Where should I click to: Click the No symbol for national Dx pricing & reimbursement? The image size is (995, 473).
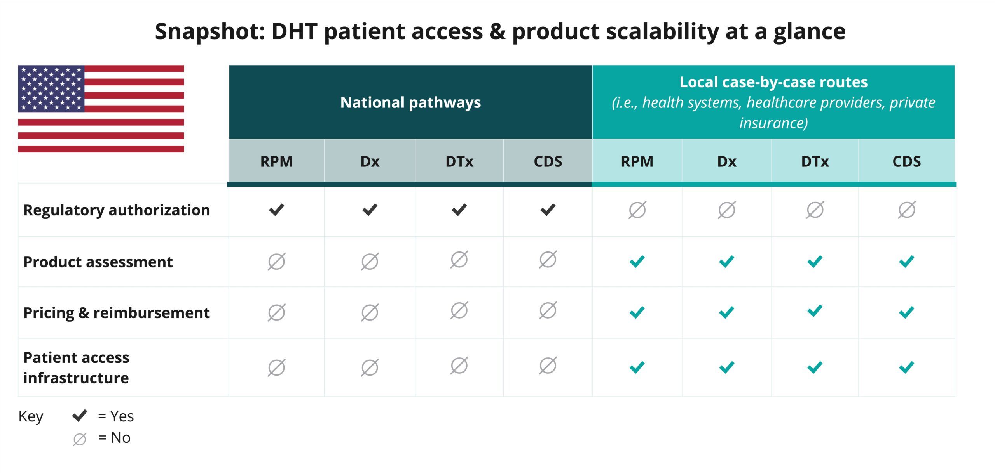click(370, 312)
